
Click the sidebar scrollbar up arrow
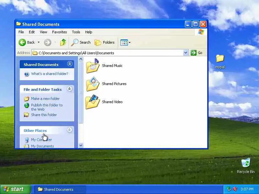click(x=81, y=59)
